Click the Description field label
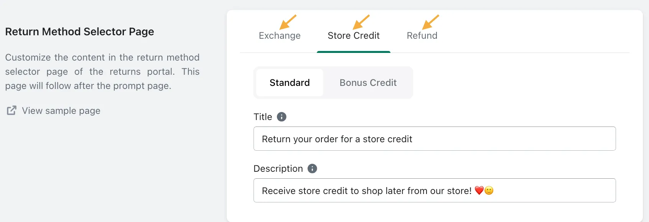 278,169
